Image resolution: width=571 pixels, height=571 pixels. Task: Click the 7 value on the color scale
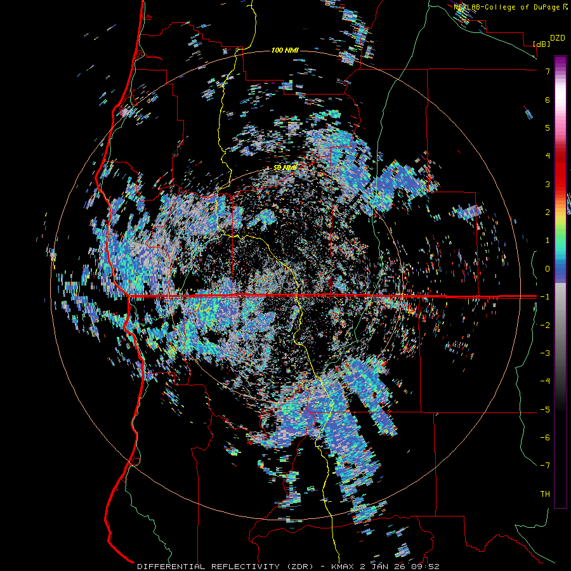coord(548,71)
